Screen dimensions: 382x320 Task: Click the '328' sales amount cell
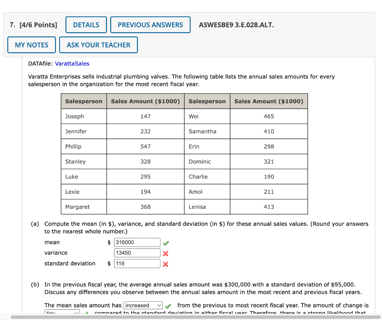[x=145, y=161]
